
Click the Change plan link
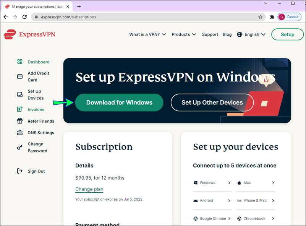(89, 189)
